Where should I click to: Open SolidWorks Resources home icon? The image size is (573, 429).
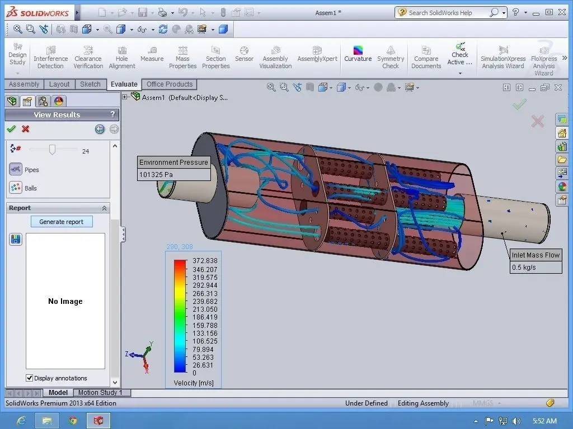click(562, 133)
